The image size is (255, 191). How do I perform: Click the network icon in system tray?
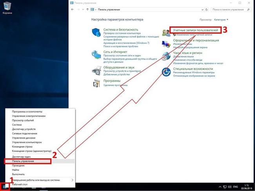[x=225, y=187]
